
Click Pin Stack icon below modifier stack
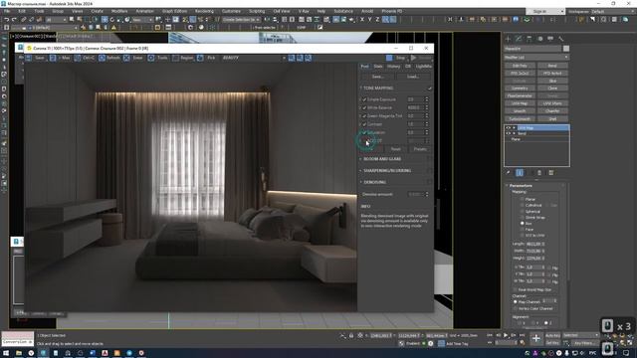tap(509, 173)
